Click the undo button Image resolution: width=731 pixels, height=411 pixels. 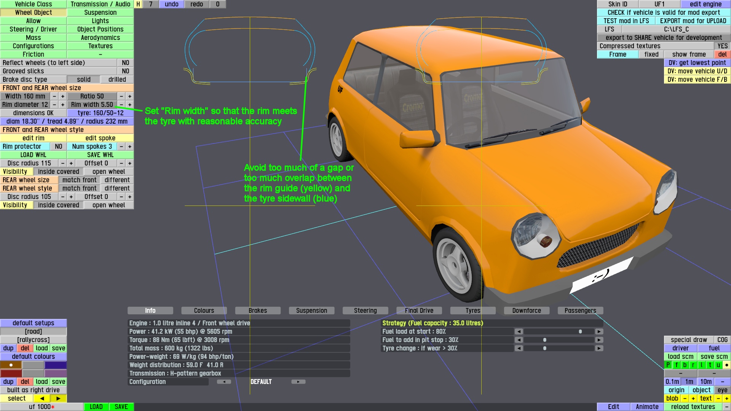click(x=171, y=4)
